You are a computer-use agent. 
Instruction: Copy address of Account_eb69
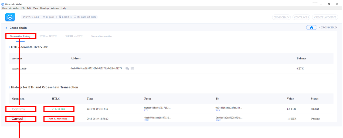127,69
